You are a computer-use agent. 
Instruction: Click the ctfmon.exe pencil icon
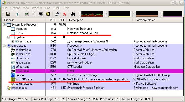tap(13, 67)
